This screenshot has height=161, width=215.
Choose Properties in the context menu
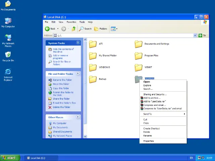pos(163,141)
